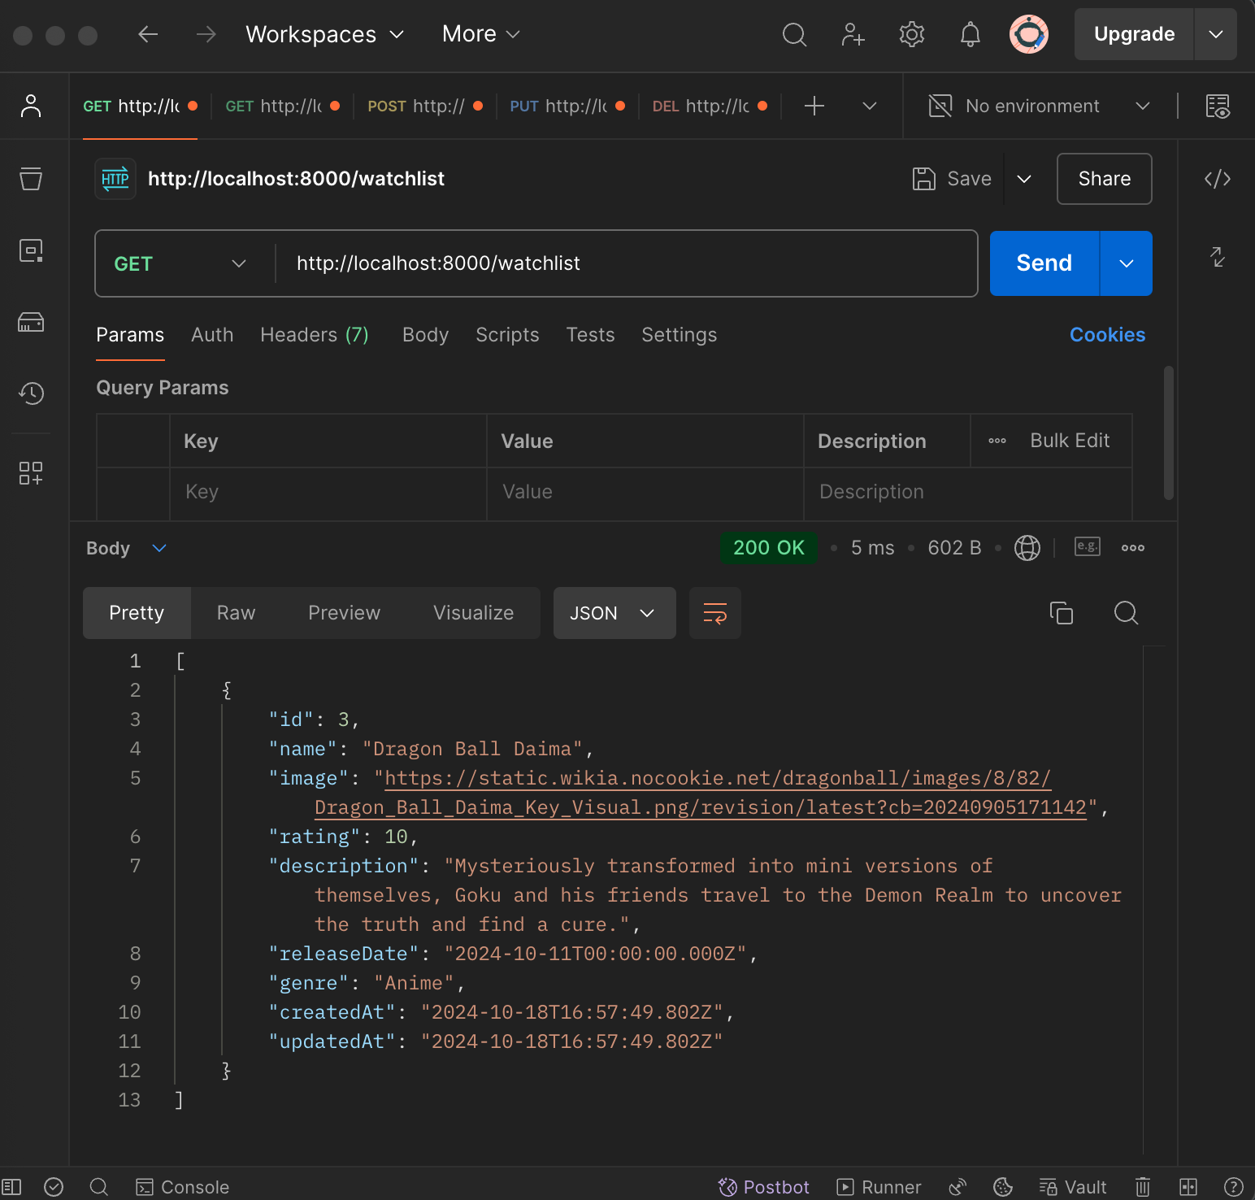Copy the response body
1255x1200 pixels.
1062,613
